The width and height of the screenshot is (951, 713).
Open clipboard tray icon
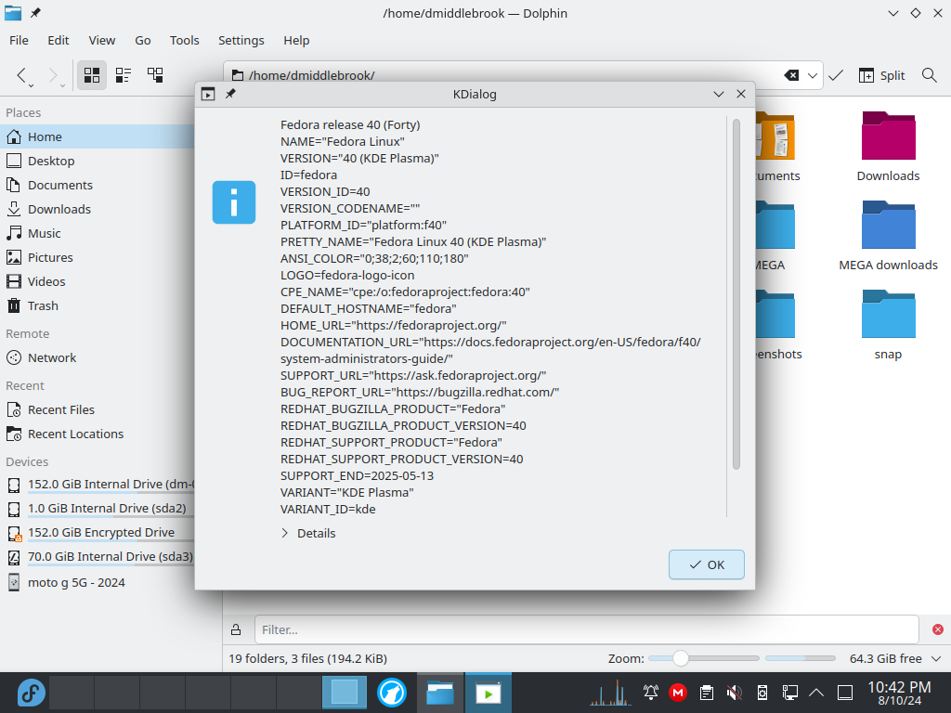pos(706,693)
